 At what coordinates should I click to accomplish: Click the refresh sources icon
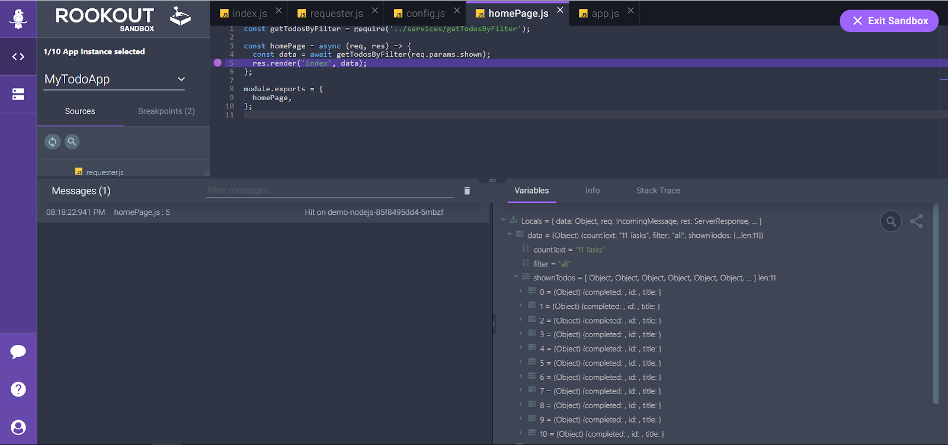(53, 141)
